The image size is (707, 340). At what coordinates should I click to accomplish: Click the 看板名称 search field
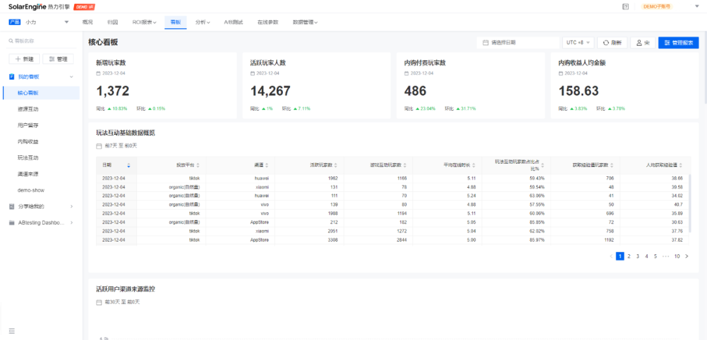[41, 41]
